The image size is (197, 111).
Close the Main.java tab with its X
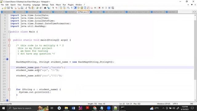coord(88,12)
